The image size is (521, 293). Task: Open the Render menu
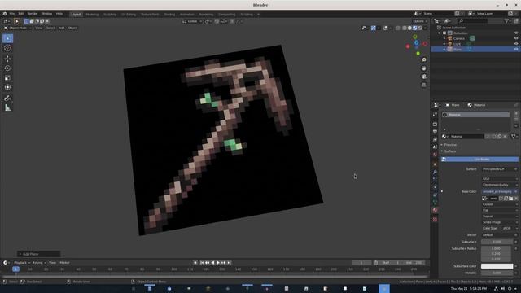click(33, 14)
